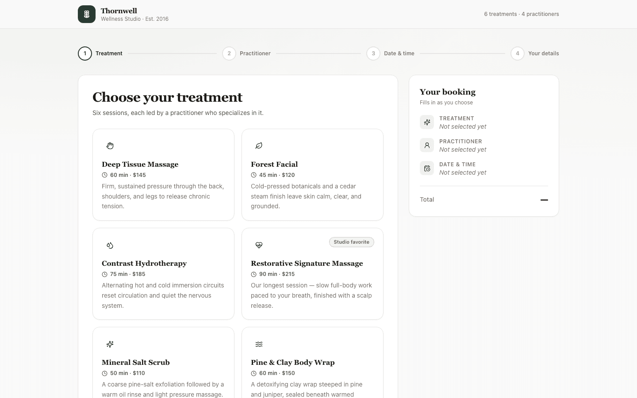
Task: Click the calendar clock icon beside Date & Time
Action: (427, 168)
